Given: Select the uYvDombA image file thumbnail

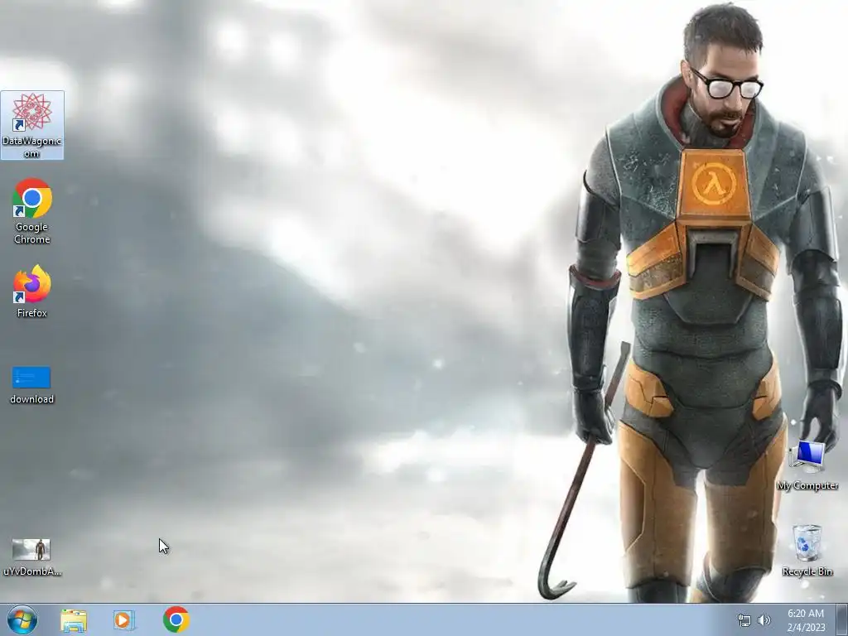Looking at the screenshot, I should pyautogui.click(x=32, y=557).
